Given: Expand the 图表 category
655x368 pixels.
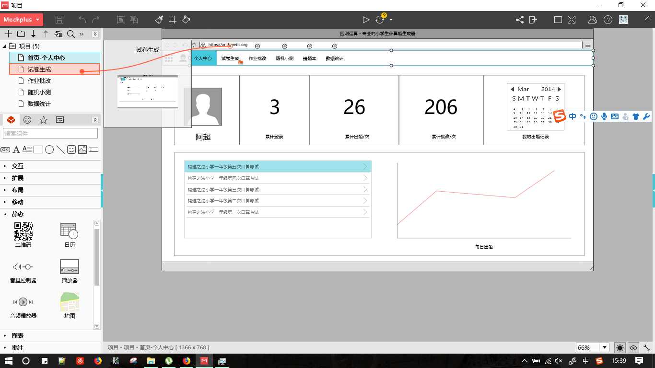Looking at the screenshot, I should (50, 335).
